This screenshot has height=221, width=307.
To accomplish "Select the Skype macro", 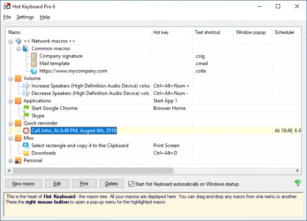I will (x=38, y=116).
